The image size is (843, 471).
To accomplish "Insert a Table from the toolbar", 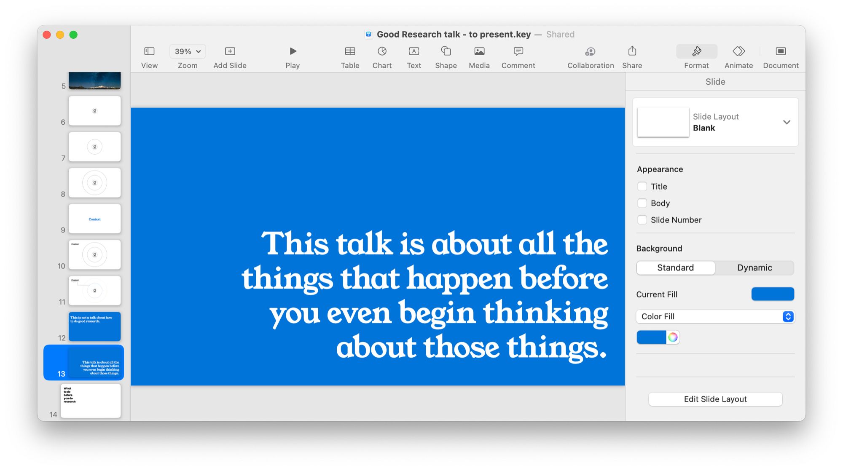I will click(x=350, y=51).
